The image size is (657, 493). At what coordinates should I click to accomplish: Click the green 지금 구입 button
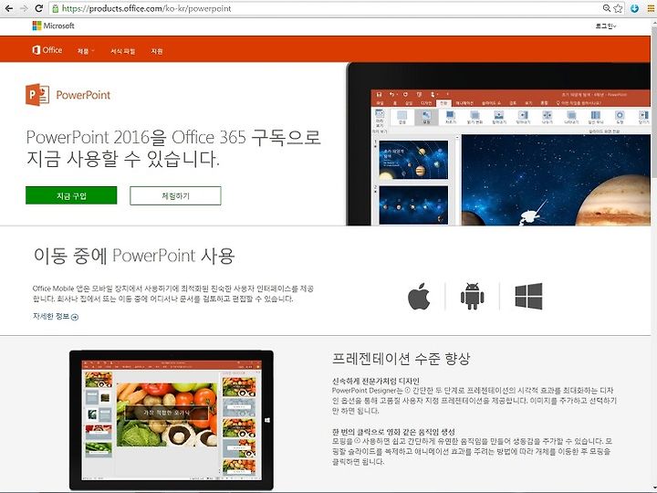pos(71,195)
